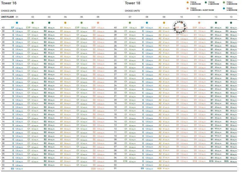The width and height of the screenshot is (242, 172).
Task: Click the dark green dot under column 13
Action: pyautogui.click(x=231, y=23)
